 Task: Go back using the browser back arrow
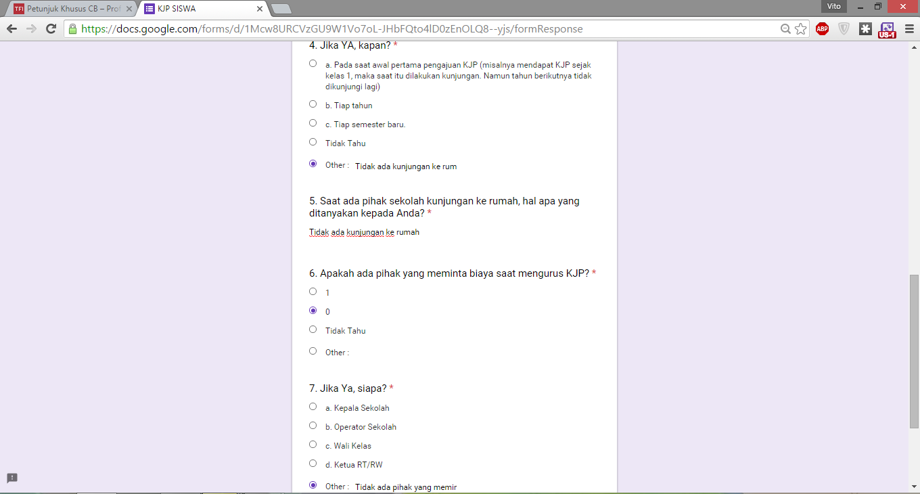tap(11, 28)
